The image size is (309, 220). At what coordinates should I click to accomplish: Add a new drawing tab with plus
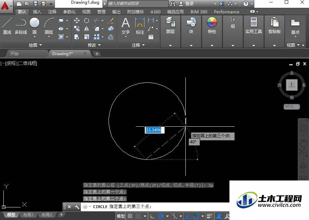click(97, 54)
